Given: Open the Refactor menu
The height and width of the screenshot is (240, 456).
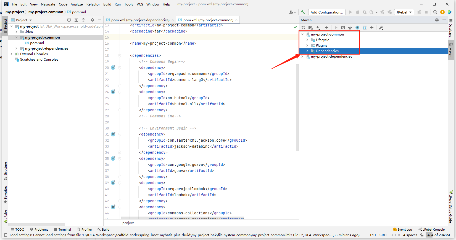Looking at the screenshot, I should coord(93,4).
